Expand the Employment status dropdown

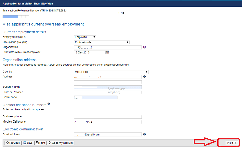coord(85,37)
